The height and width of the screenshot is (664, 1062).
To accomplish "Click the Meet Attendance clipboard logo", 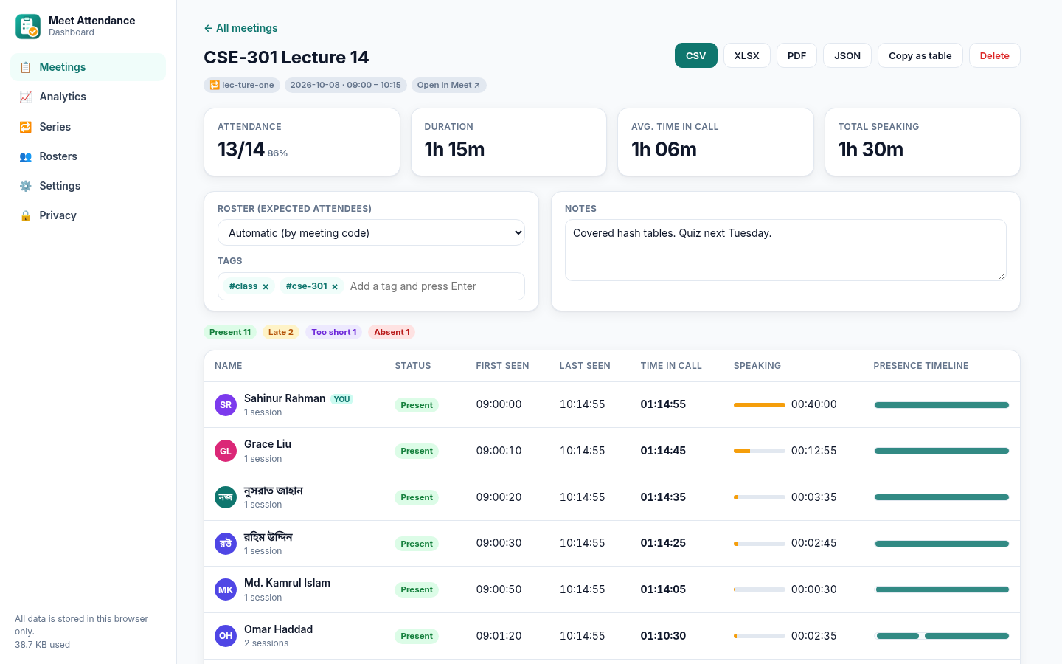I will point(28,27).
